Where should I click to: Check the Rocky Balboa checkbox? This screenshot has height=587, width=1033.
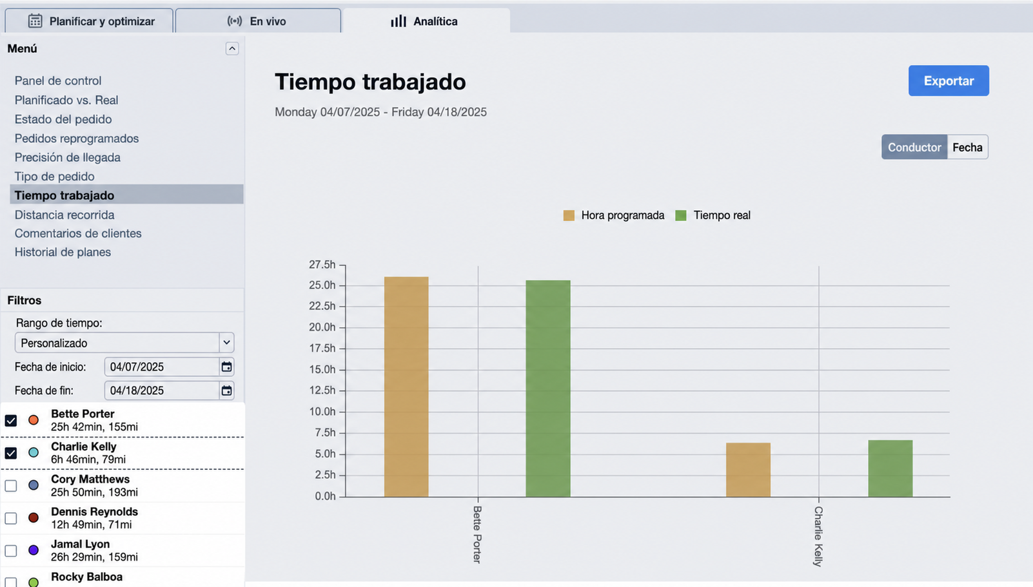pyautogui.click(x=11, y=582)
